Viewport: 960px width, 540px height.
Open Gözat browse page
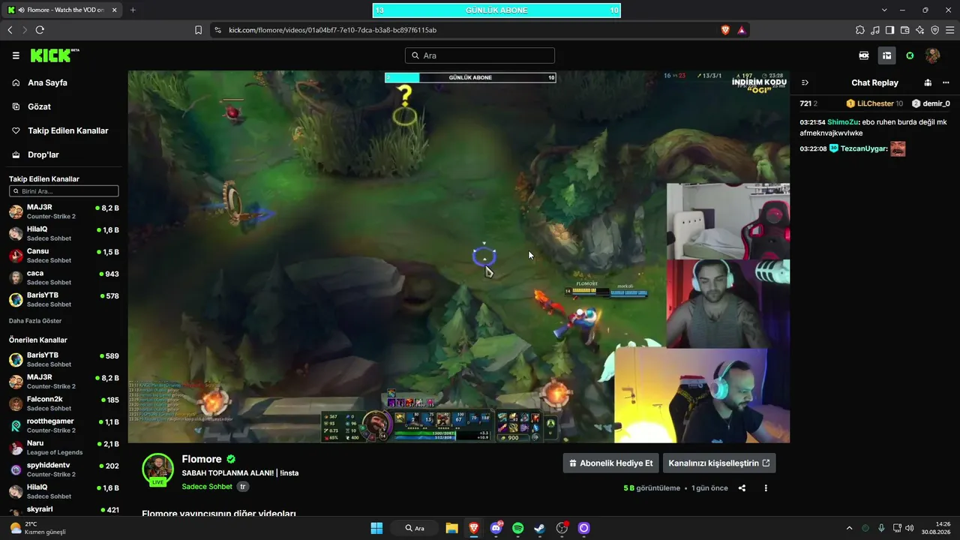(x=39, y=106)
